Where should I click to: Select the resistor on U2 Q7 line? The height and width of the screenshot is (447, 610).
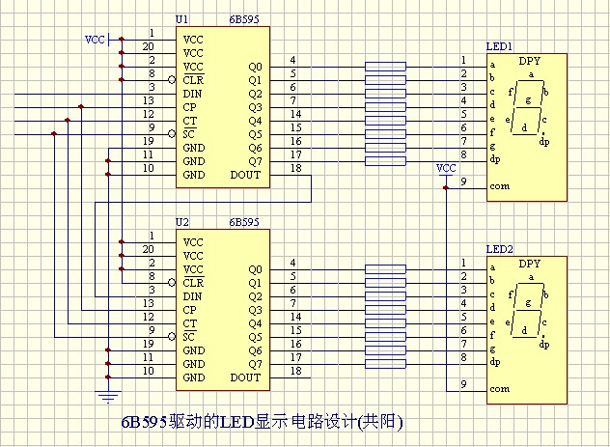(x=385, y=364)
